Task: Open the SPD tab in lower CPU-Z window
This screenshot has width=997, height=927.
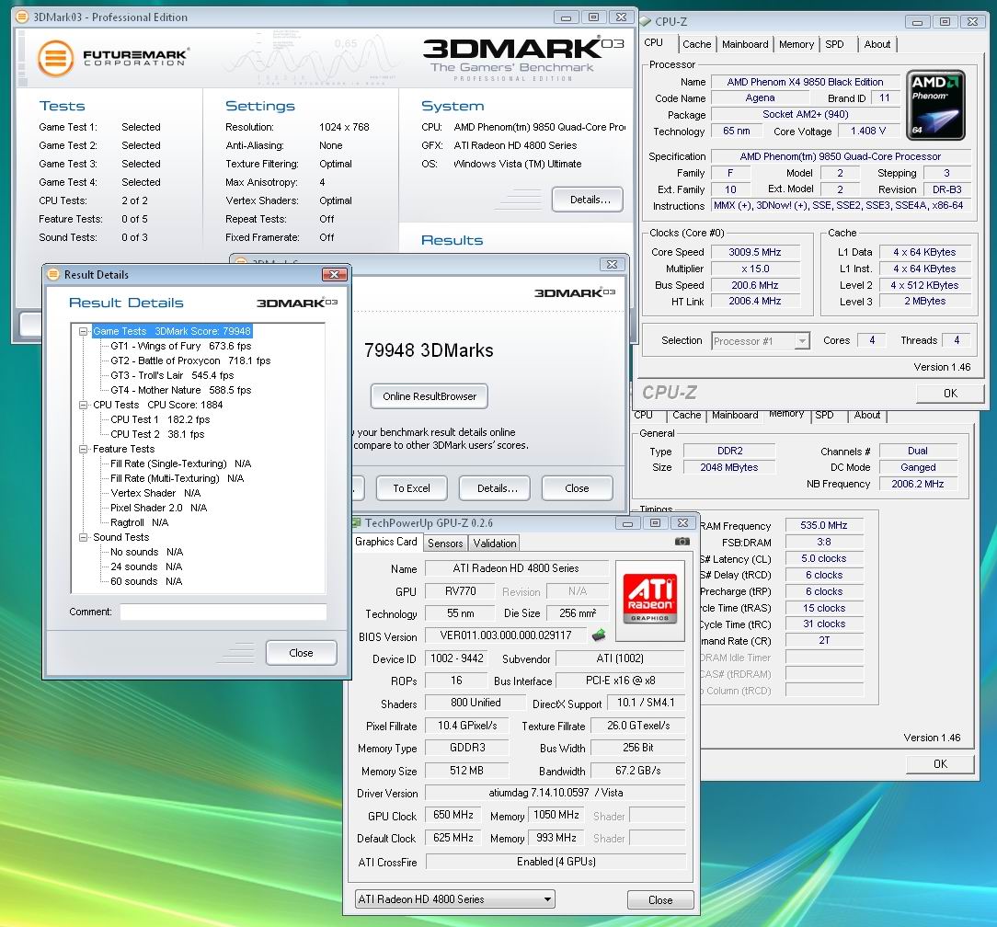Action: point(824,415)
